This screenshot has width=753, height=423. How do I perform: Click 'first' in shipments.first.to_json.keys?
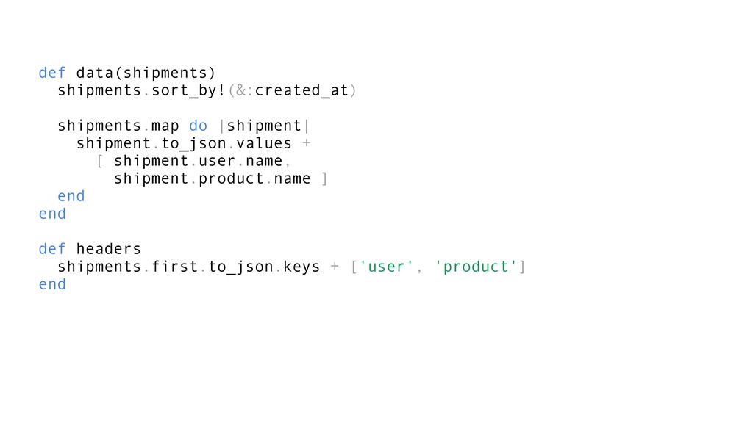tap(175, 267)
